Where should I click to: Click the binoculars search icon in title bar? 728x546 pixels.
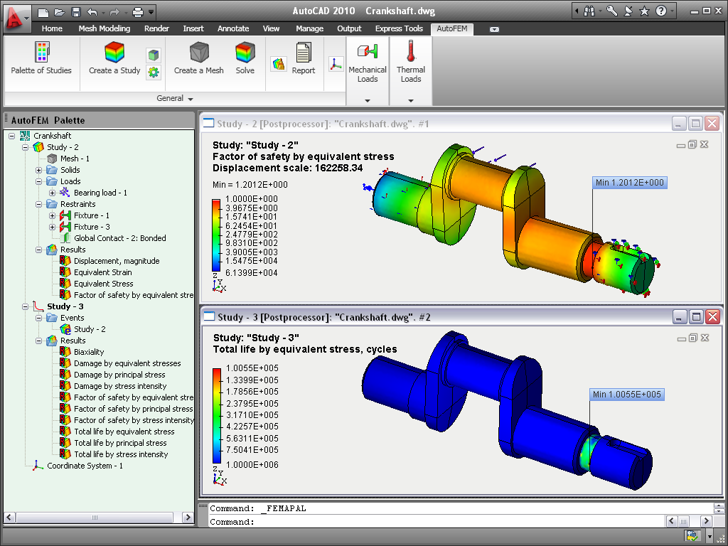tap(589, 11)
